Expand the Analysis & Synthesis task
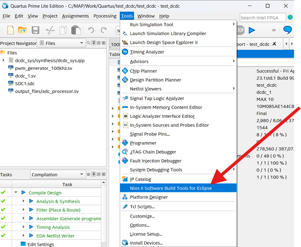Screen dimensions: 301x247 pos(23,201)
